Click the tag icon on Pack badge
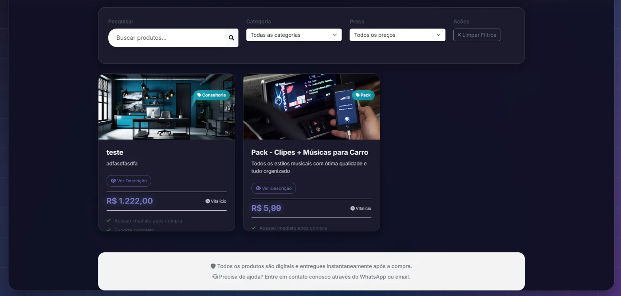Viewport: 621px width, 296px height. coord(358,95)
